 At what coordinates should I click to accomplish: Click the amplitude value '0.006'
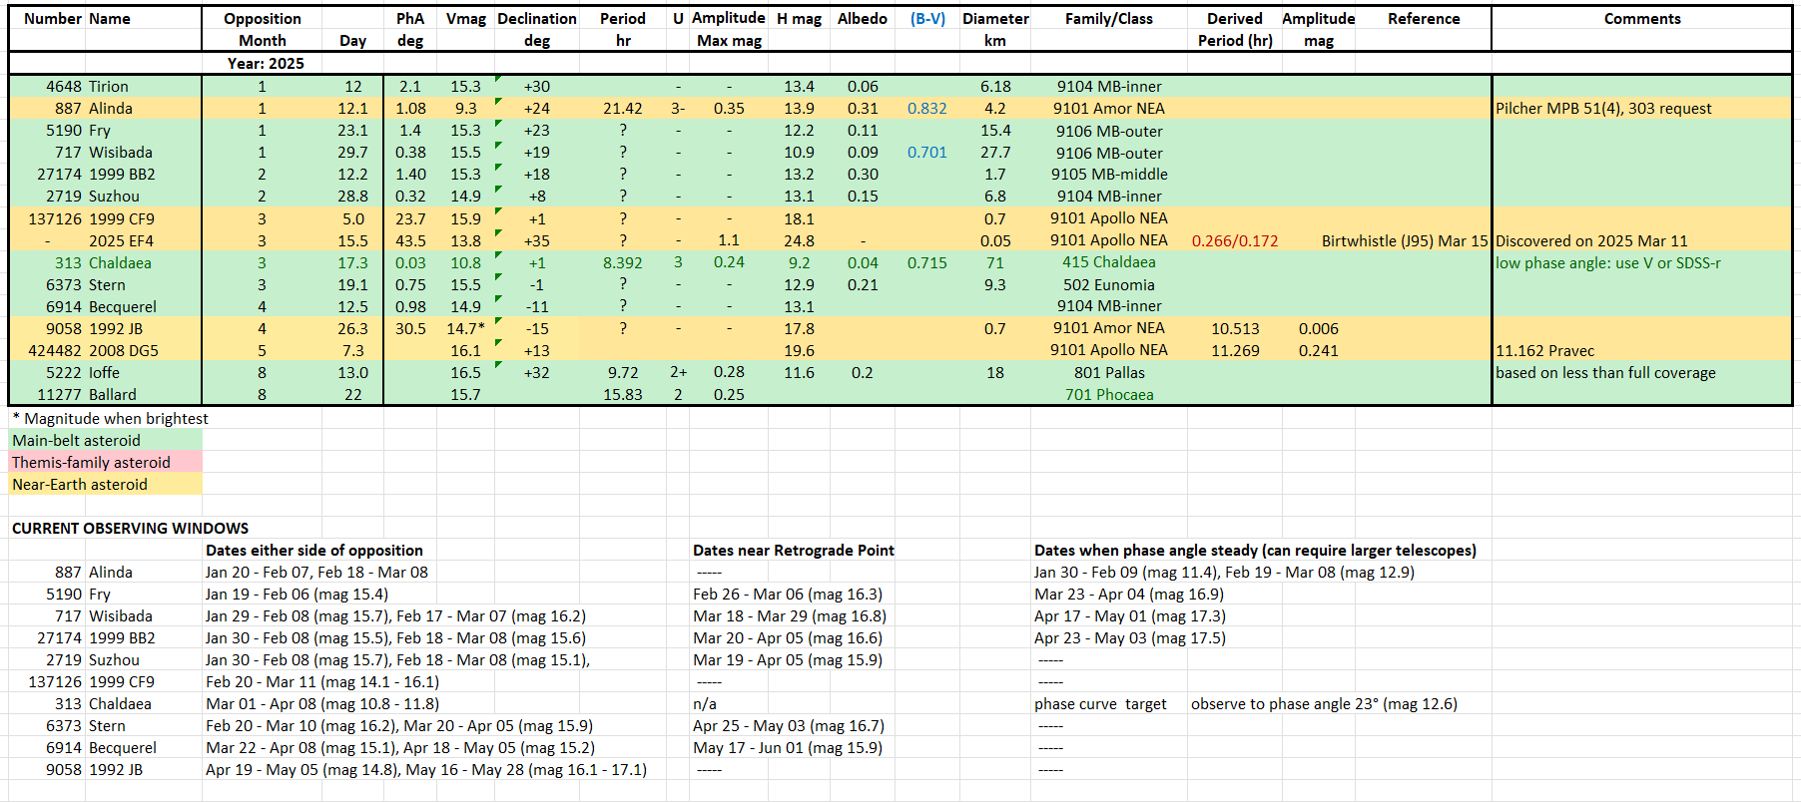click(1319, 328)
